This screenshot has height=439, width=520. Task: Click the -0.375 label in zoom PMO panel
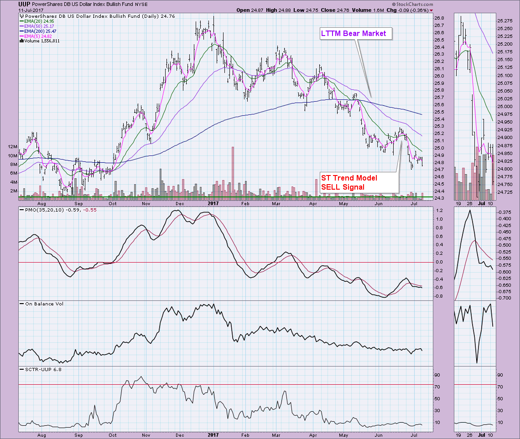(504, 212)
